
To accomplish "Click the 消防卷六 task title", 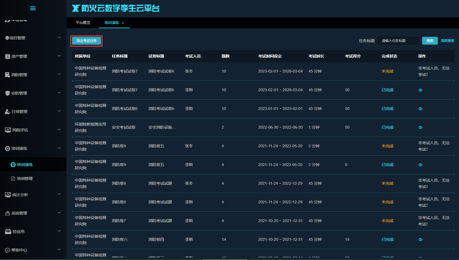I will (120, 239).
